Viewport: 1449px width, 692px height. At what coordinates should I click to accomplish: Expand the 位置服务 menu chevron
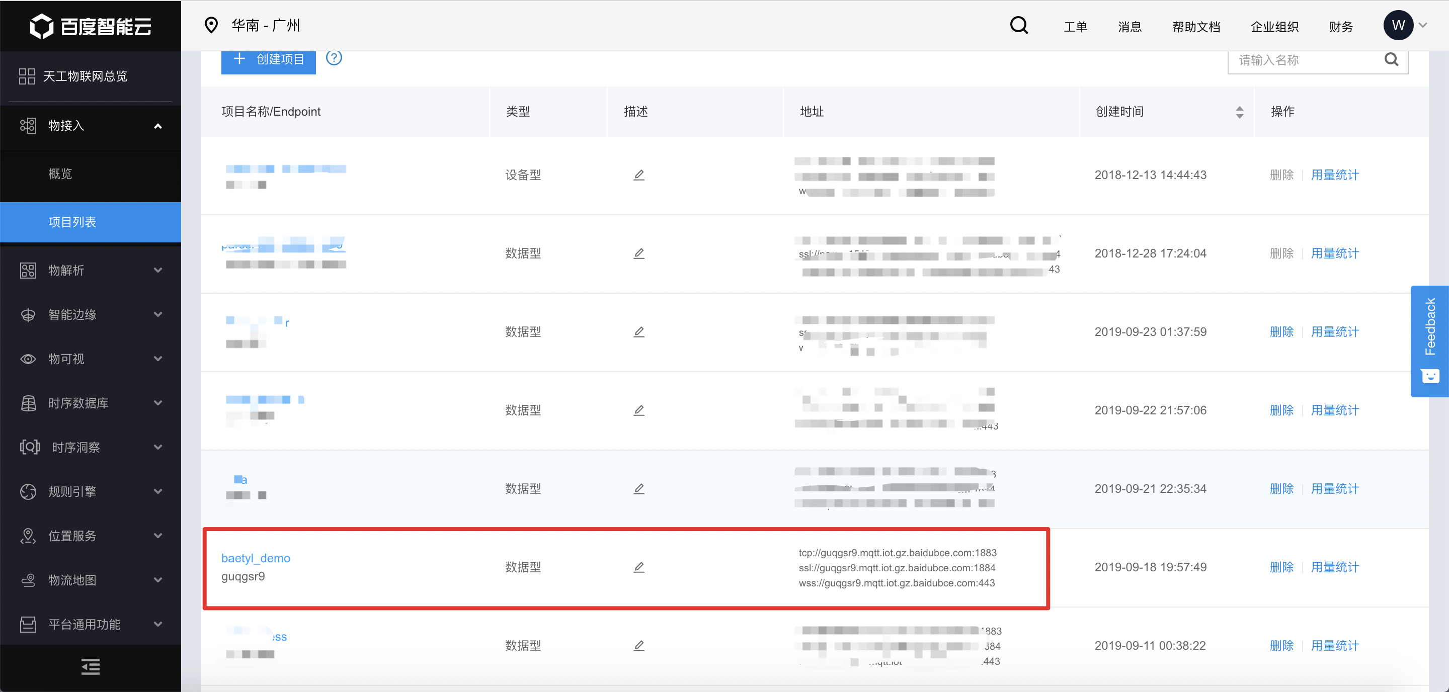pyautogui.click(x=158, y=536)
